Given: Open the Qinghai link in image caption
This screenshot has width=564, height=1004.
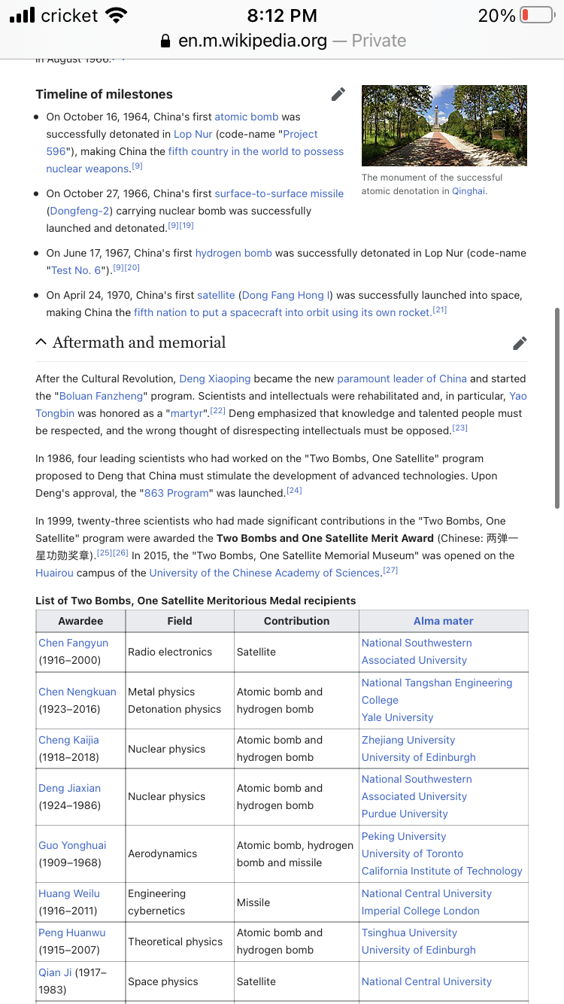Looking at the screenshot, I should (x=468, y=191).
